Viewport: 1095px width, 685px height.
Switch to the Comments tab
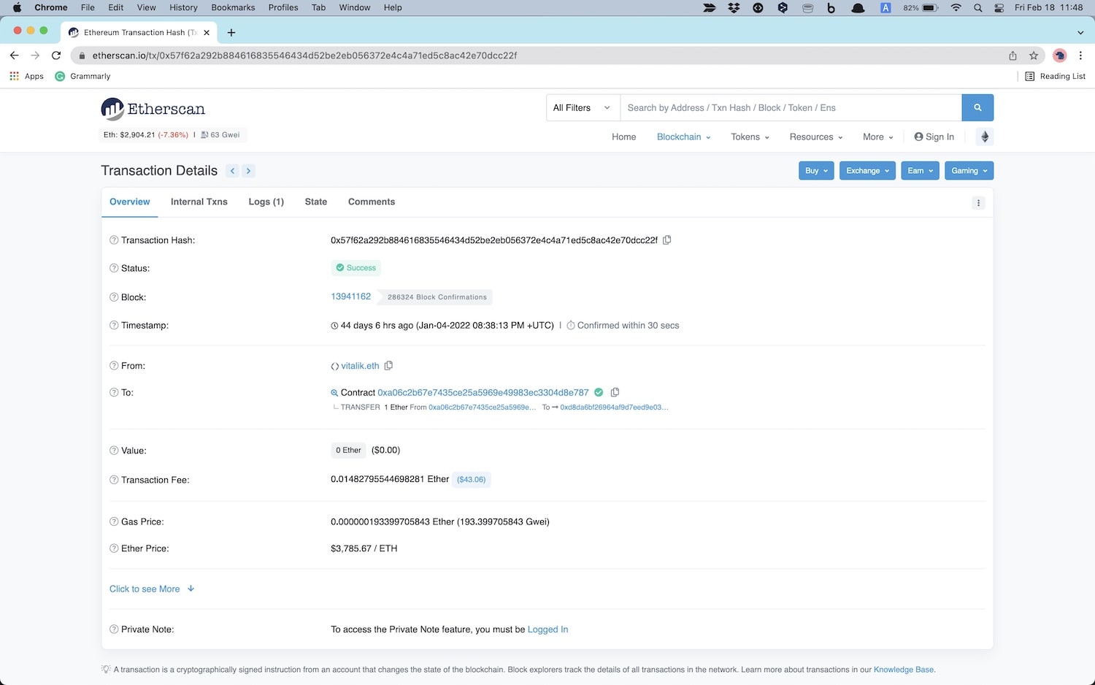pyautogui.click(x=372, y=202)
